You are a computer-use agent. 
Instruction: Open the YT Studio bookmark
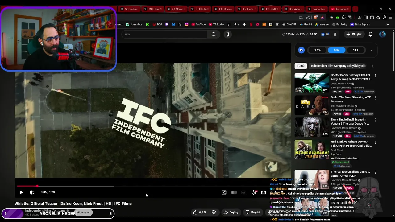coord(216,24)
